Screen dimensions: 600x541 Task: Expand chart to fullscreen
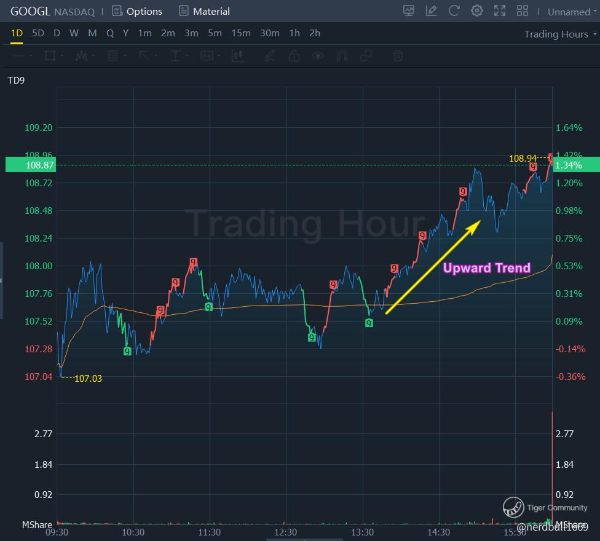tap(500, 10)
